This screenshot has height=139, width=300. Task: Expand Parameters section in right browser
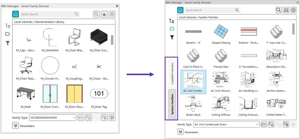tap(180, 132)
